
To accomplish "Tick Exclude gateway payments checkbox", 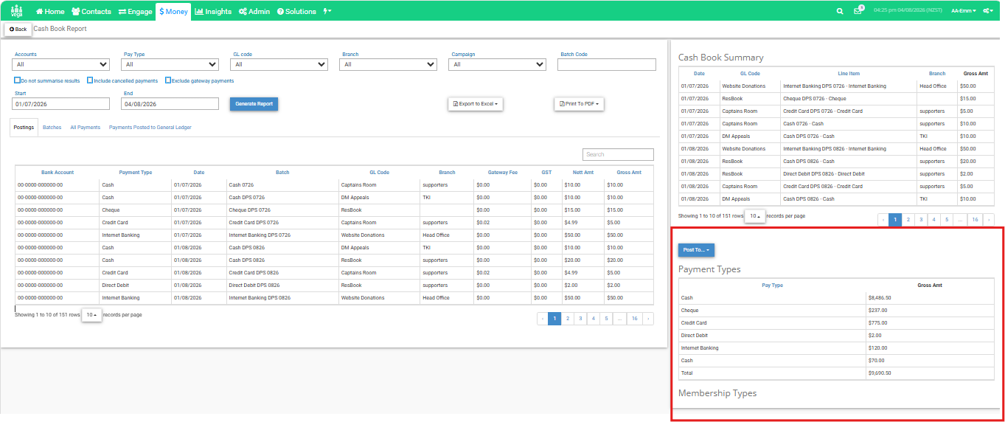I will (x=168, y=80).
